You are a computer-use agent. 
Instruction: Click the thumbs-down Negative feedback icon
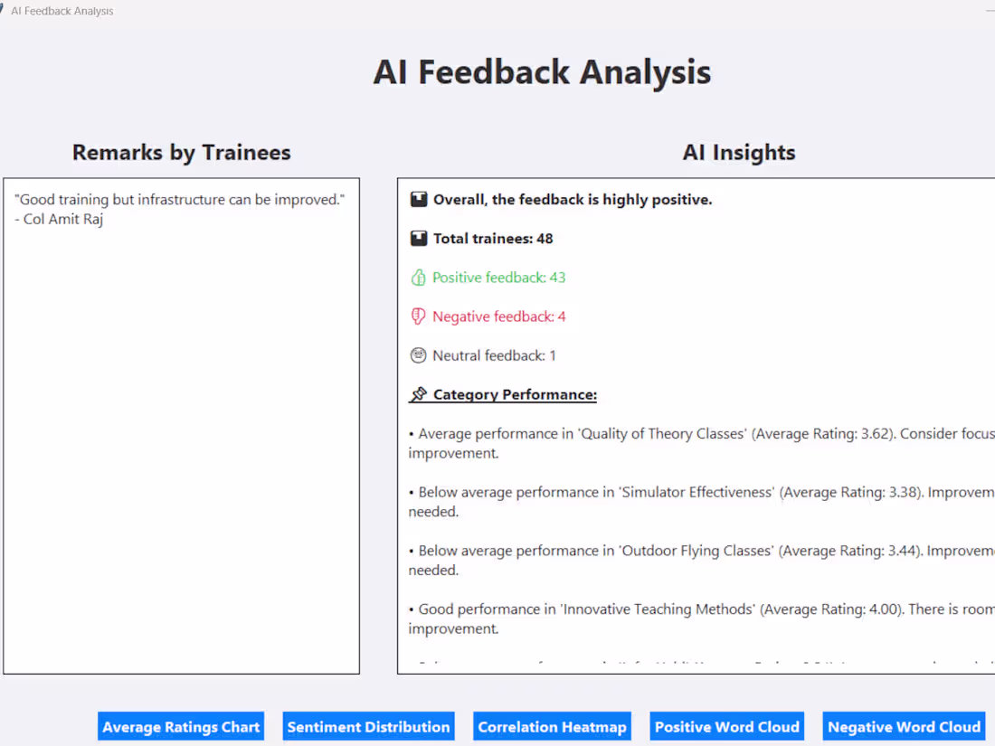[418, 316]
